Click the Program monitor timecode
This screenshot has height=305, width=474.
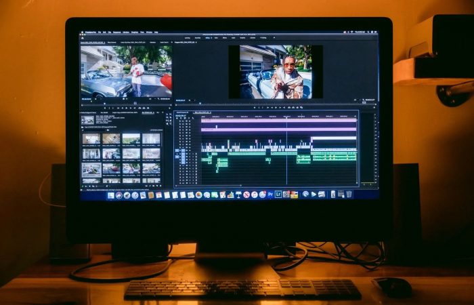[x=180, y=100]
